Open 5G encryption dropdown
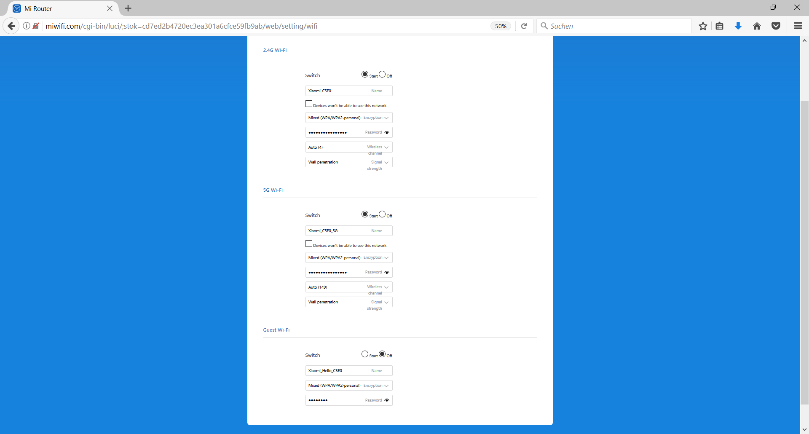 [349, 257]
